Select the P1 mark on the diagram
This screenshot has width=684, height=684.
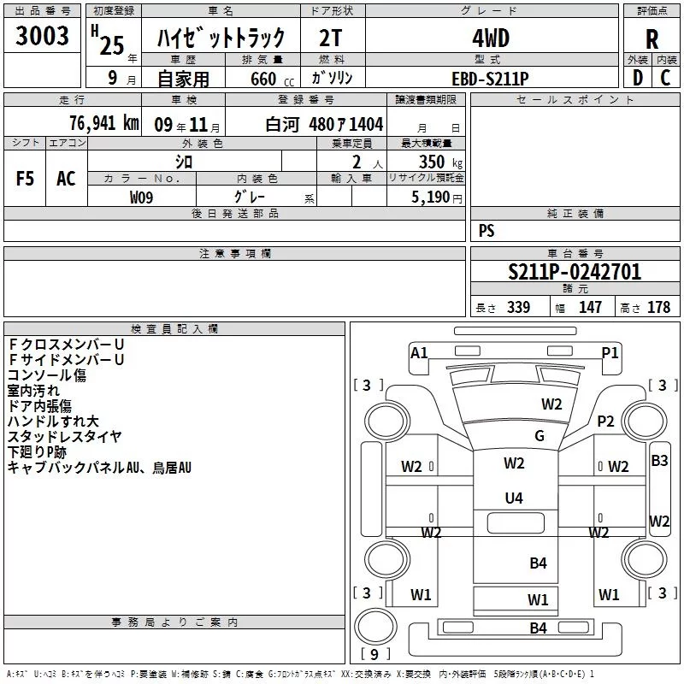(x=610, y=353)
